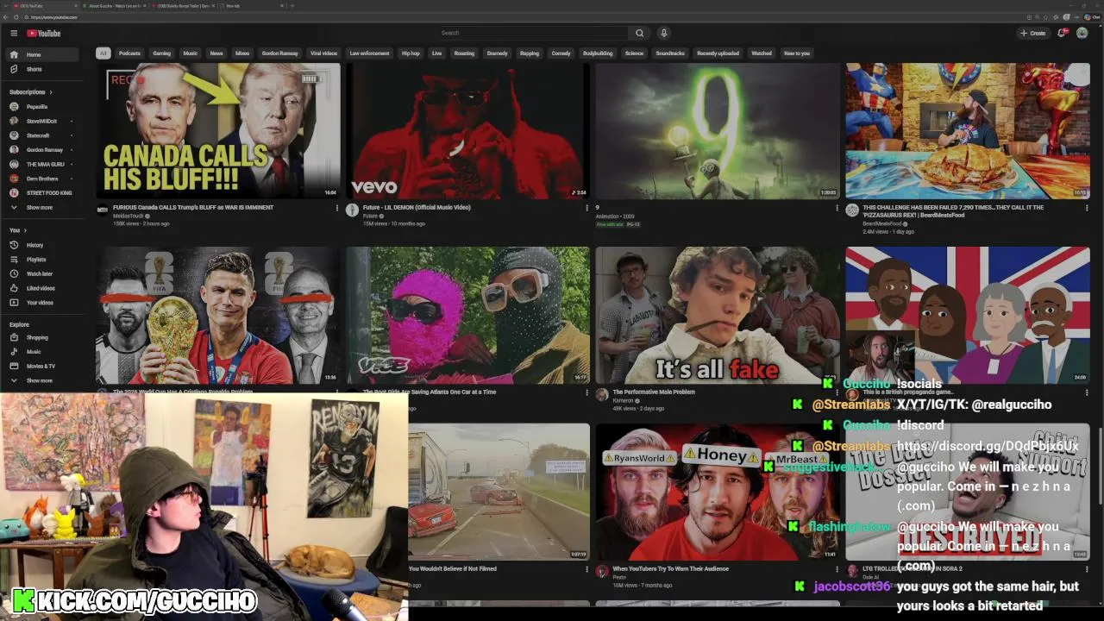Open options menu for LTG TROLLED video
1104x621 pixels.
(1087, 569)
